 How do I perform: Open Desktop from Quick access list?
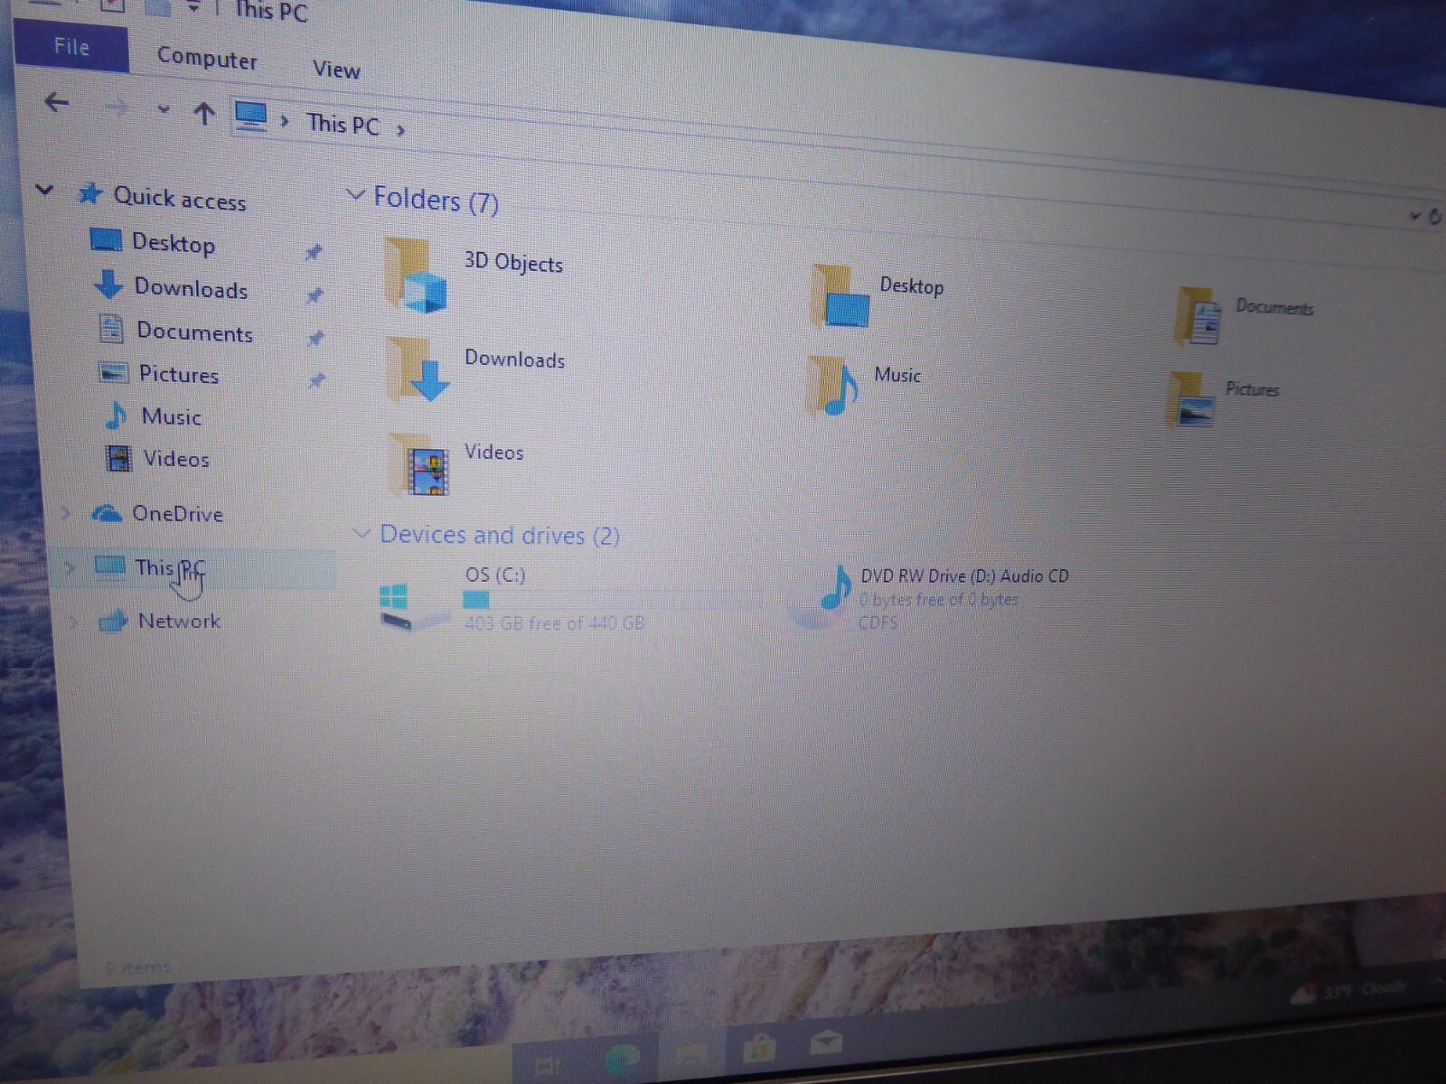tap(174, 243)
